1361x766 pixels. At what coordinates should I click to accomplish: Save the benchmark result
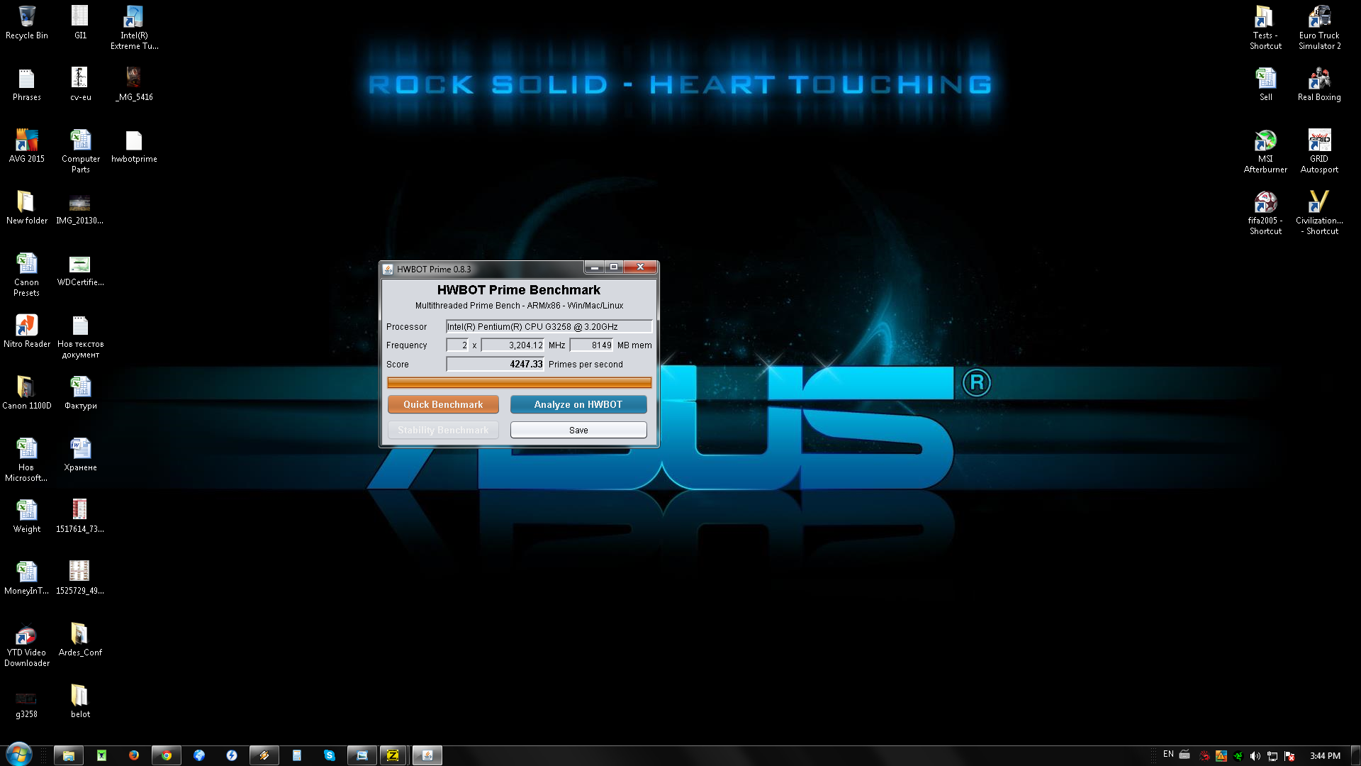tap(578, 430)
